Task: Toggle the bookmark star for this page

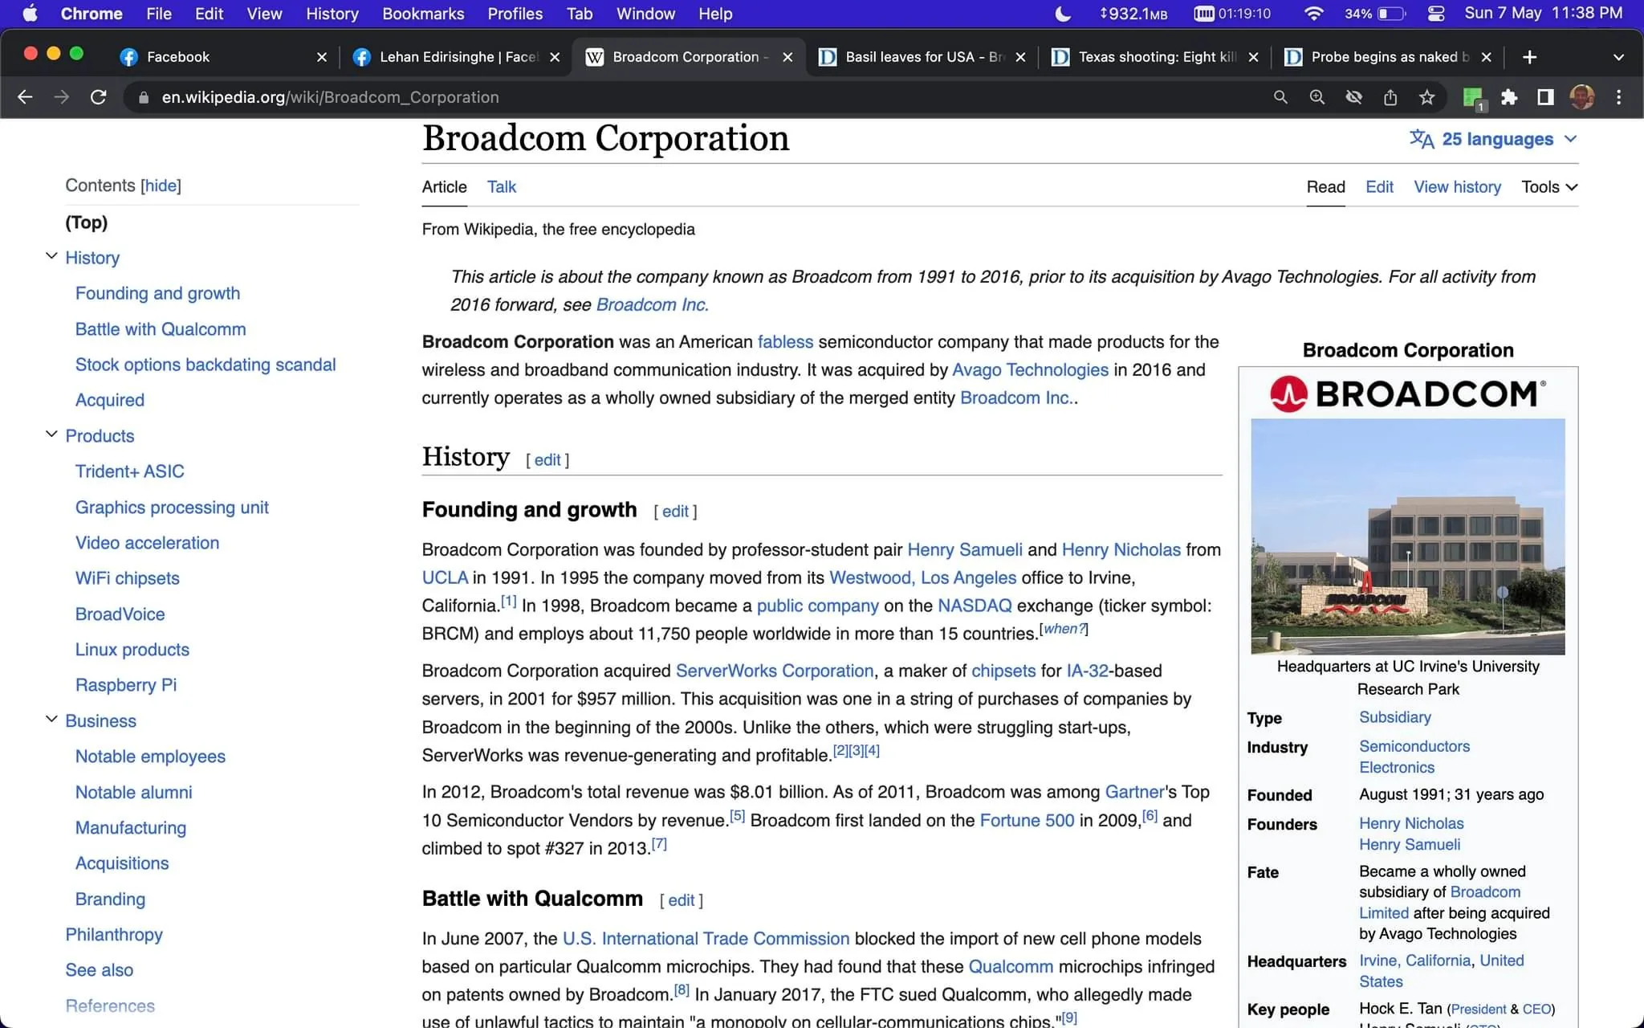Action: coord(1427,96)
